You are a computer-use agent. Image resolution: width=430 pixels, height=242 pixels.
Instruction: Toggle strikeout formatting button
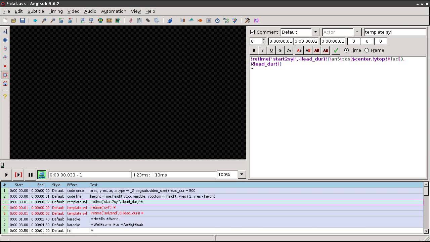click(280, 50)
